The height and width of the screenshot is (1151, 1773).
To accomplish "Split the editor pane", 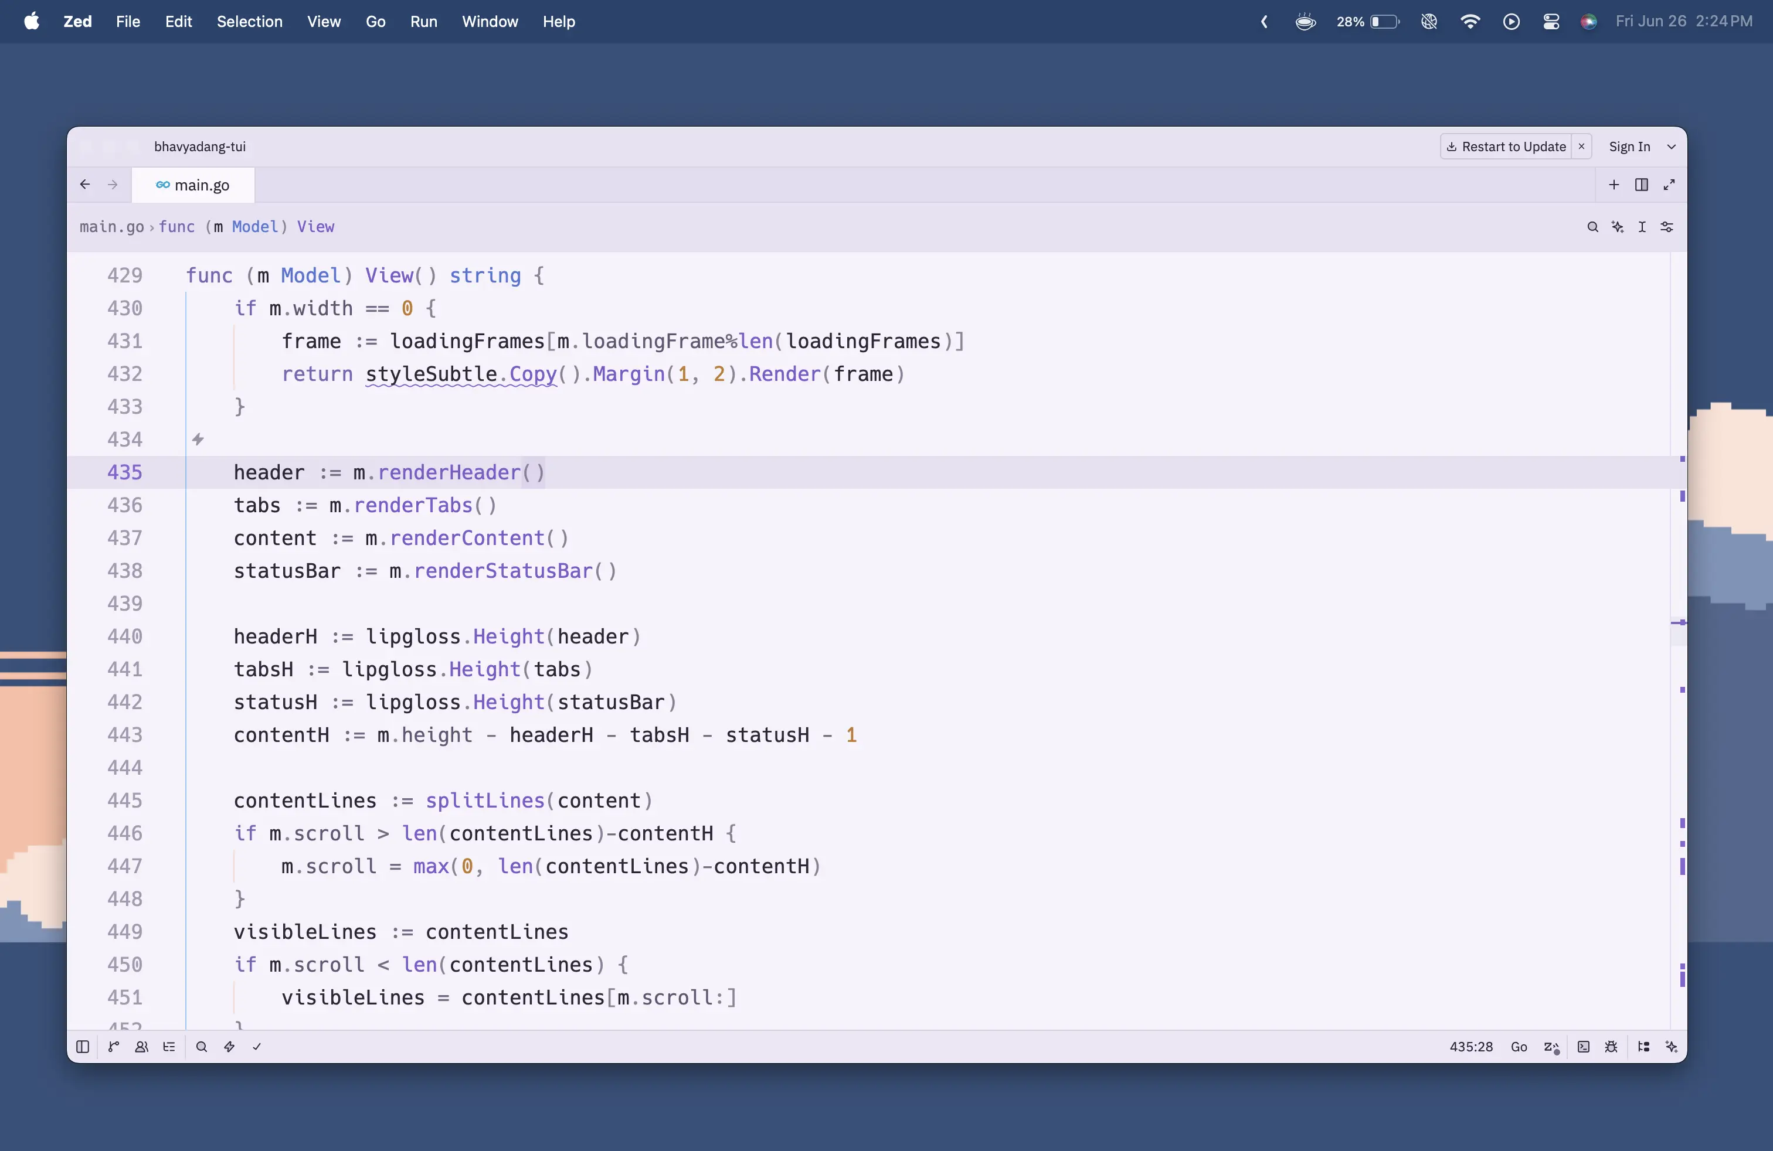I will 1641,185.
